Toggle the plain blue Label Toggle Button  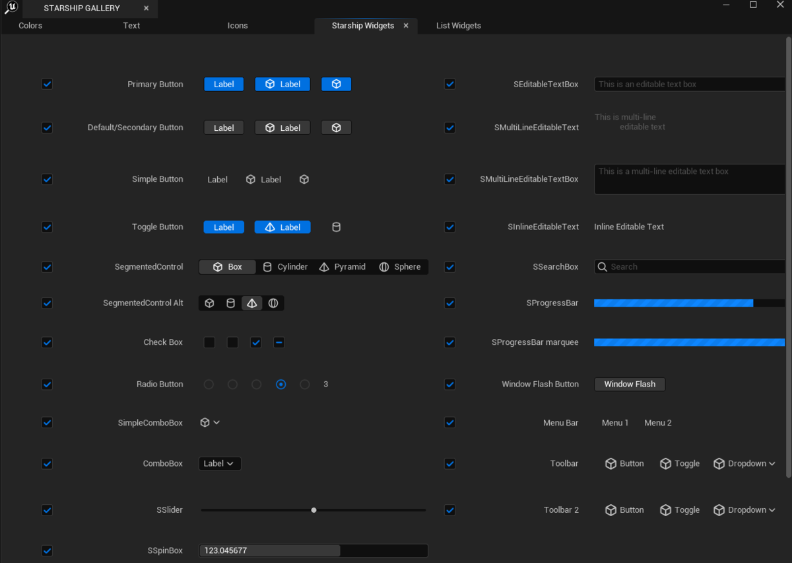(224, 227)
